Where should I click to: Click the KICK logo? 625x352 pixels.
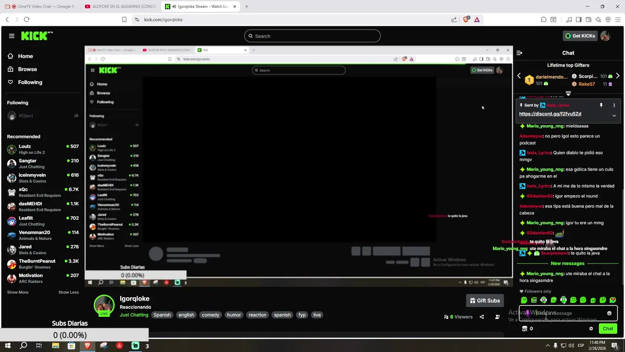(x=37, y=36)
